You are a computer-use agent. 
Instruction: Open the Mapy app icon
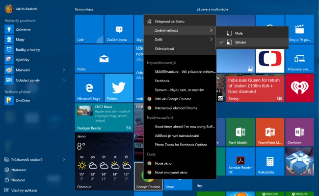pyautogui.click(x=9, y=40)
